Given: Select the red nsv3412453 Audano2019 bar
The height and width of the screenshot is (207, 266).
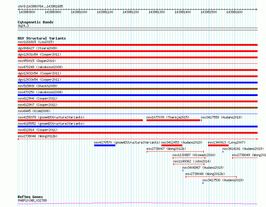Looking at the screenshot, I should tap(172, 145).
